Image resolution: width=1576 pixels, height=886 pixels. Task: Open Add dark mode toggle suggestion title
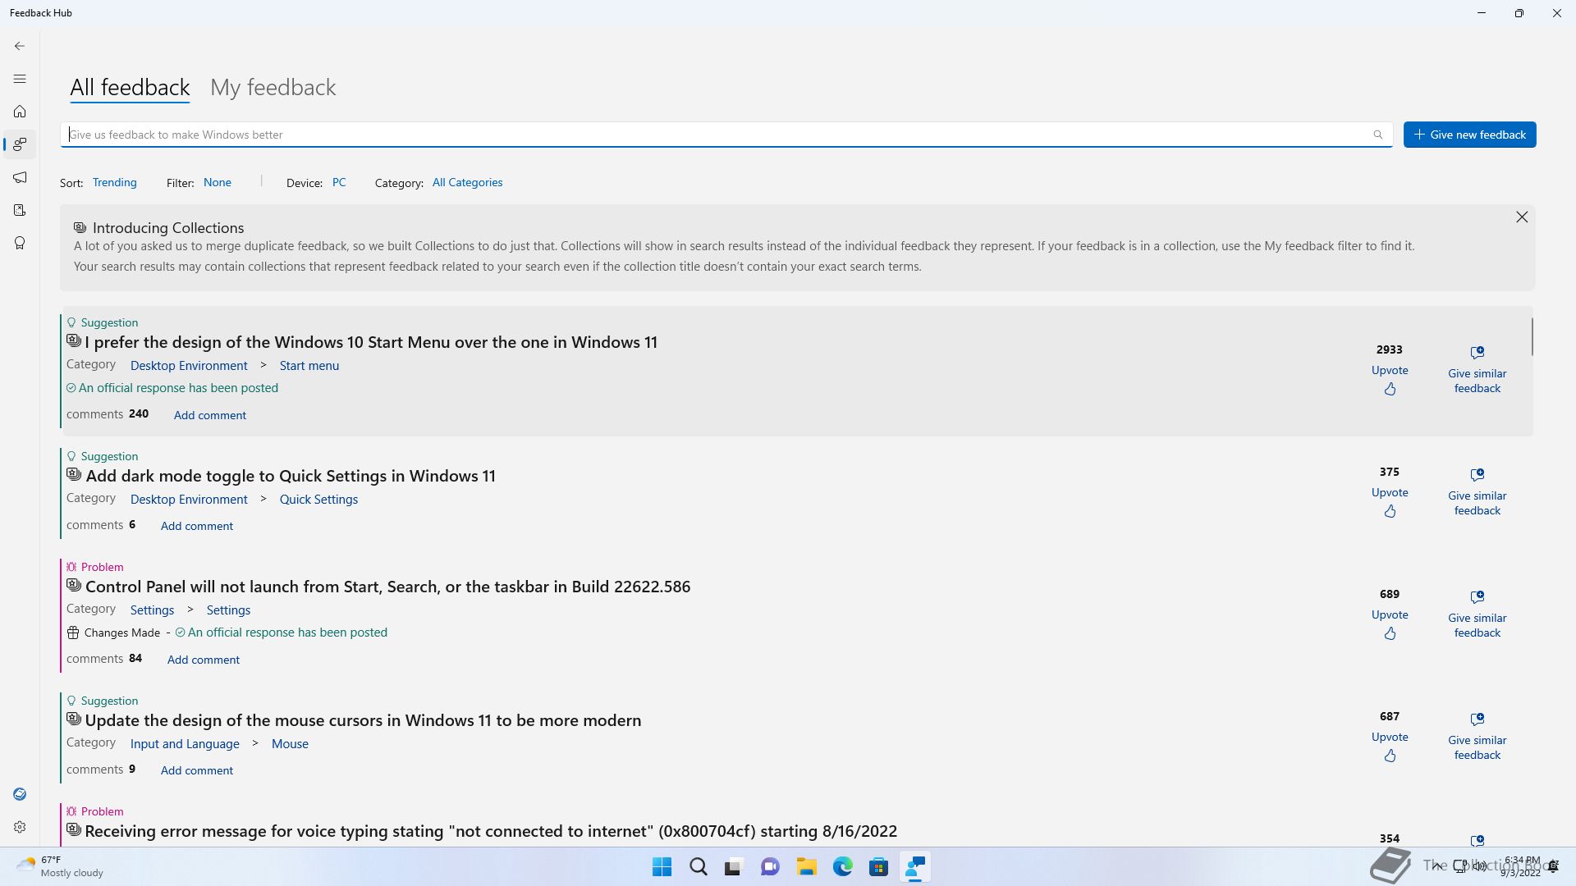click(x=291, y=476)
